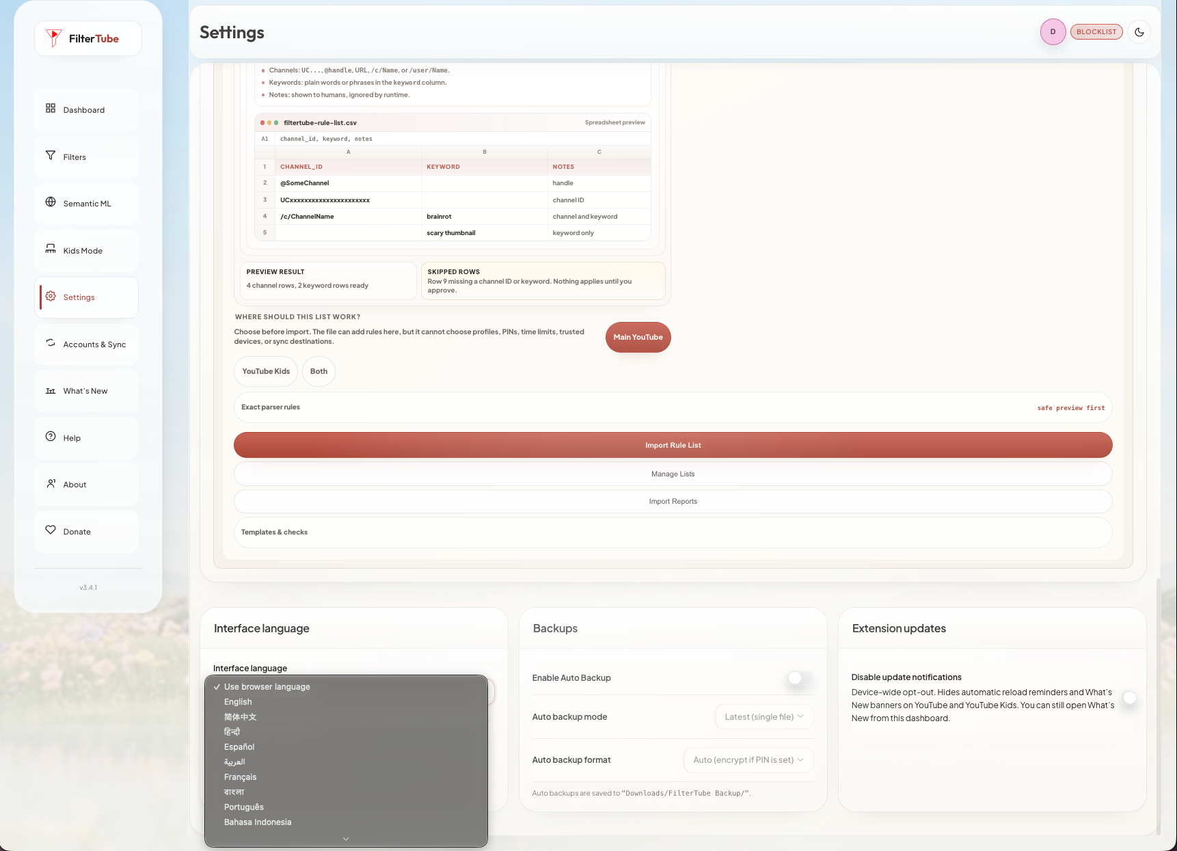This screenshot has height=851, width=1177.
Task: Click Import Reports button
Action: 673,501
